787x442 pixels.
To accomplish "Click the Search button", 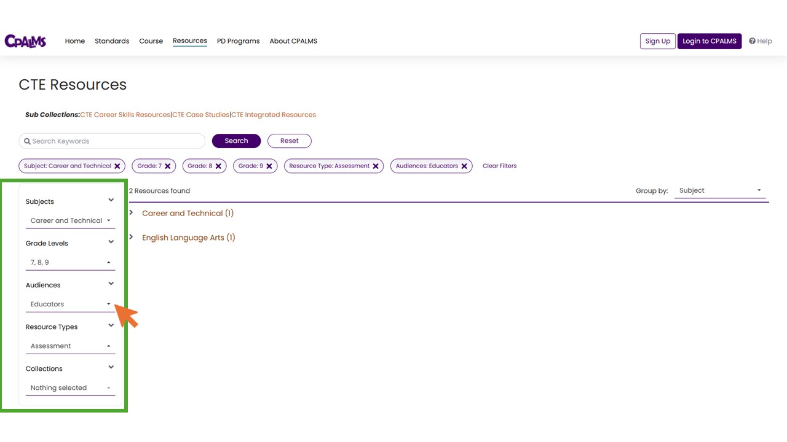I will pyautogui.click(x=236, y=141).
